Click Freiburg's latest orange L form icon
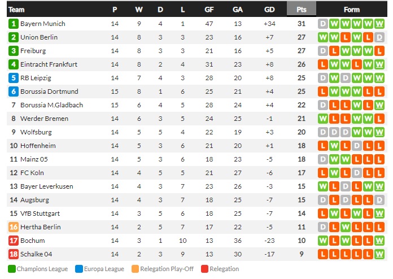 [x=379, y=51]
